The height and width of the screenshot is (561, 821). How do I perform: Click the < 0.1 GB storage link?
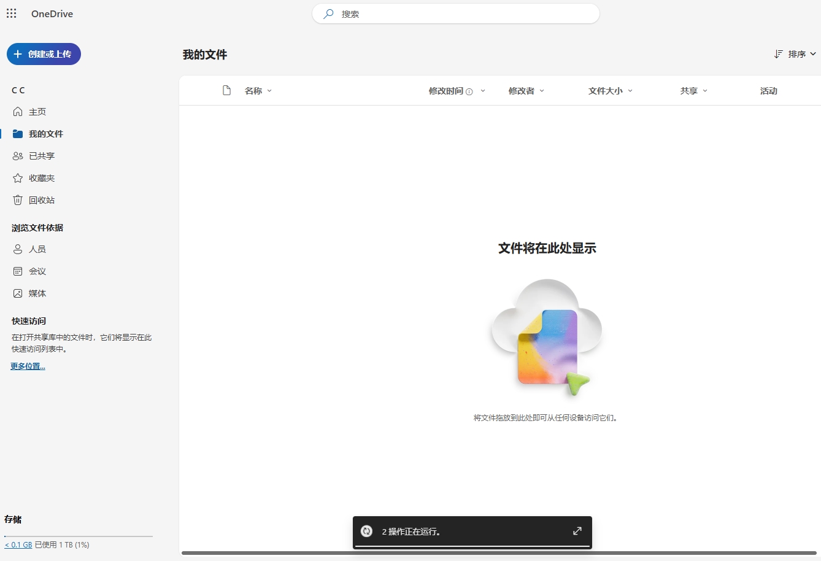coord(18,544)
